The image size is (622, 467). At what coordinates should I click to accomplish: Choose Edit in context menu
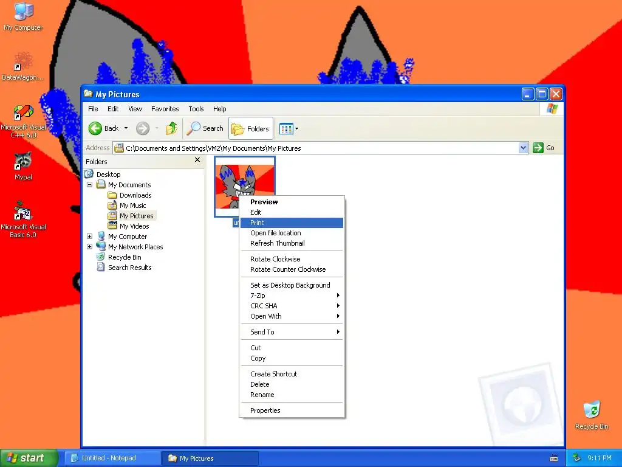[x=292, y=212]
